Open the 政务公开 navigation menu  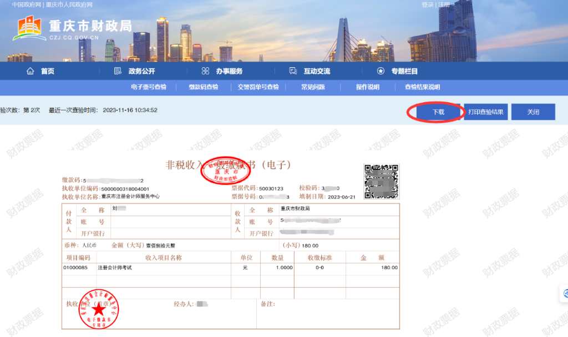click(x=141, y=71)
